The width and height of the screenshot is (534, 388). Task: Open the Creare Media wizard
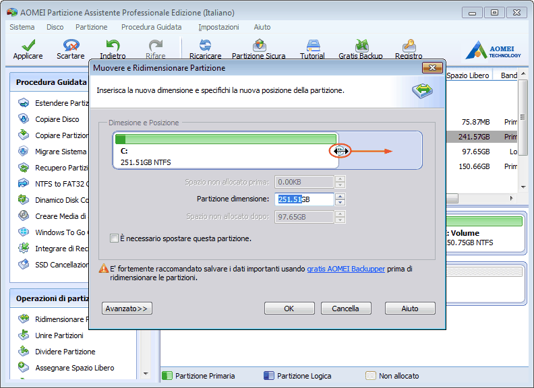[x=53, y=216]
